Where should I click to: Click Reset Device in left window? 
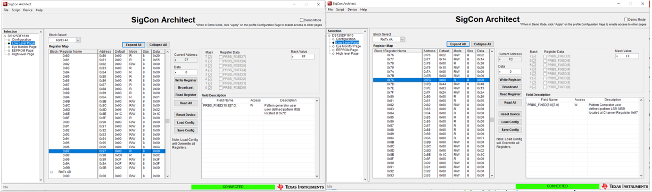tap(186, 115)
